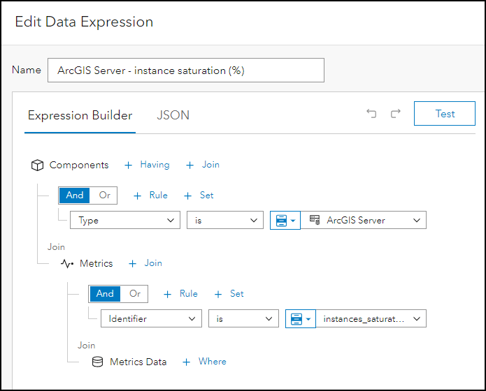This screenshot has width=486, height=391.
Task: Click the Metrics pulse icon
Action: pos(68,264)
